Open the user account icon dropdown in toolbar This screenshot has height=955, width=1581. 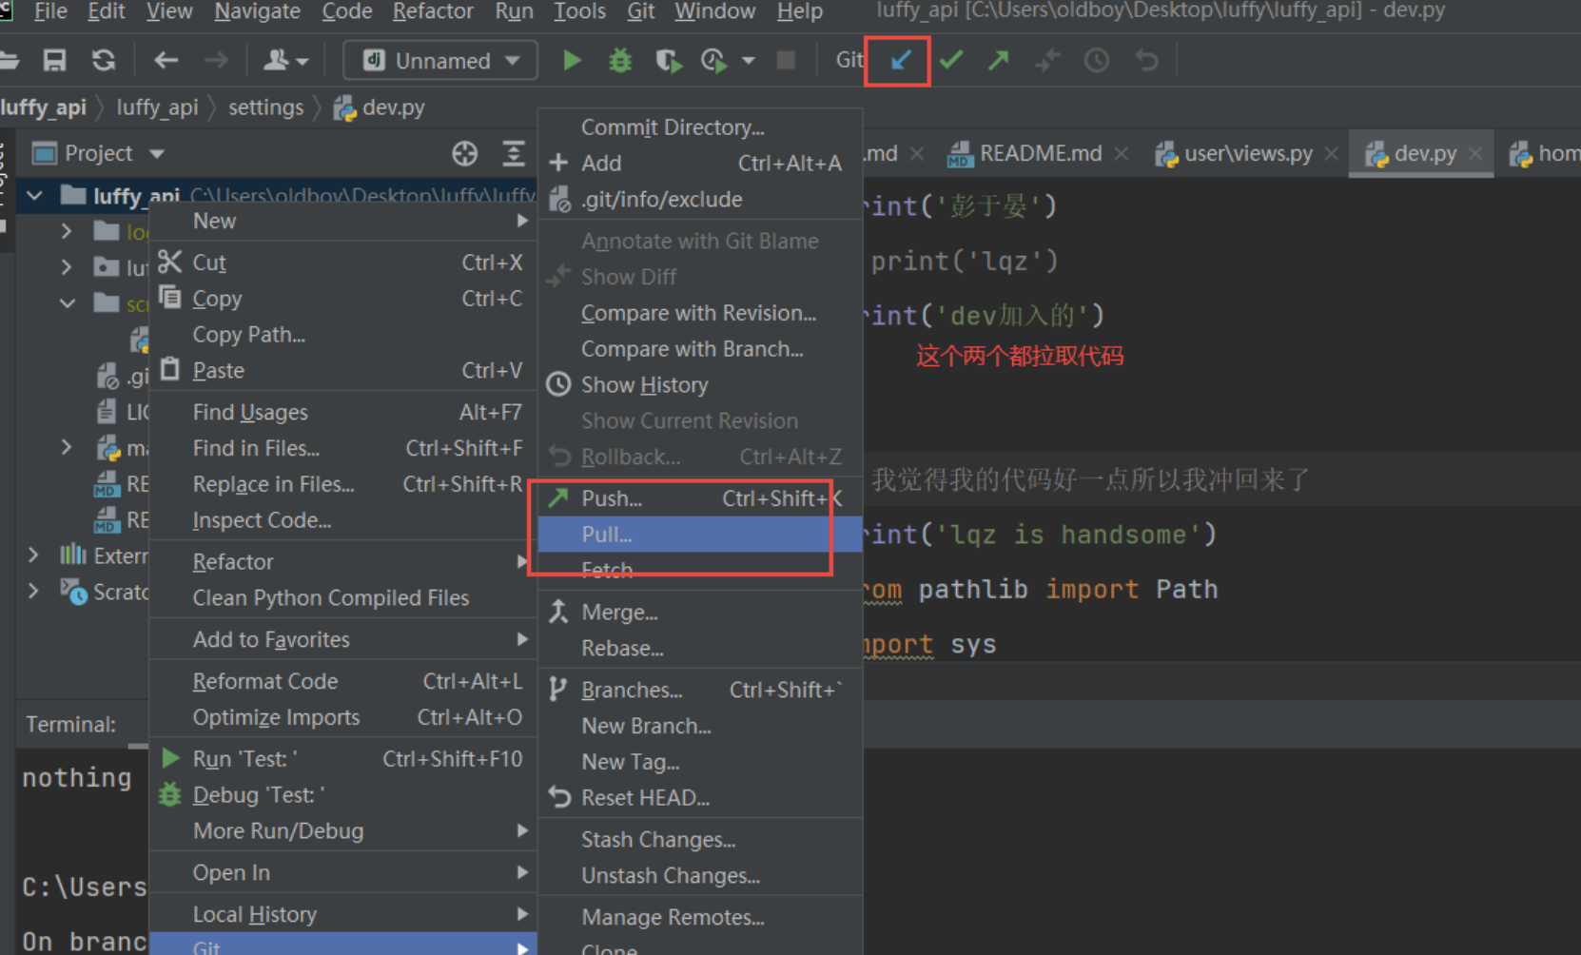coord(285,61)
